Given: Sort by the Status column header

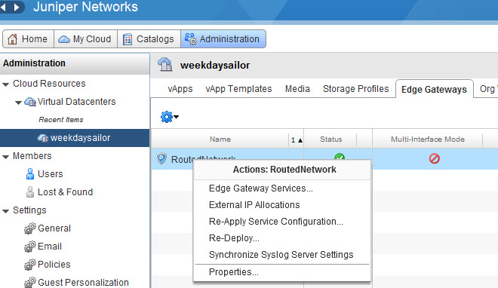Looking at the screenshot, I should point(330,139).
